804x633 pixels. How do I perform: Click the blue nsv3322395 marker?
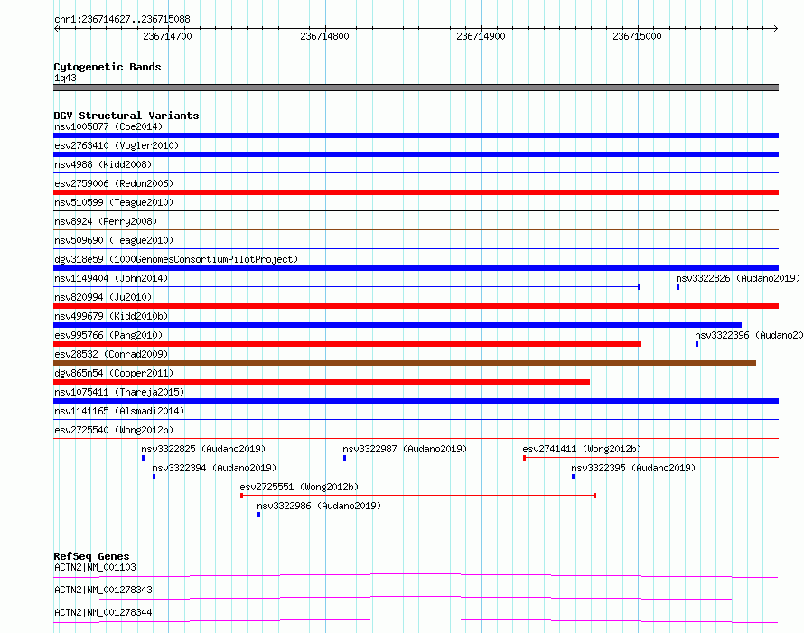pyautogui.click(x=574, y=477)
